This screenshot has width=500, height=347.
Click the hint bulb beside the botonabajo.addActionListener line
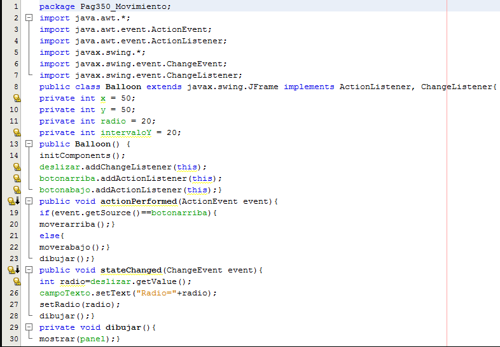click(17, 190)
